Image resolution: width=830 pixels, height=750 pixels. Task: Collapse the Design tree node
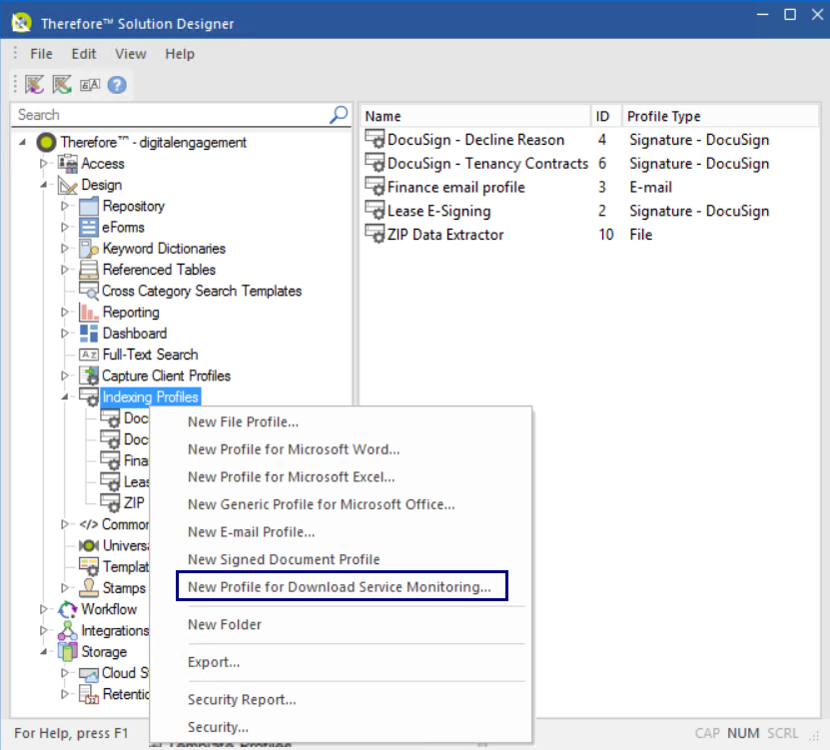[x=44, y=185]
